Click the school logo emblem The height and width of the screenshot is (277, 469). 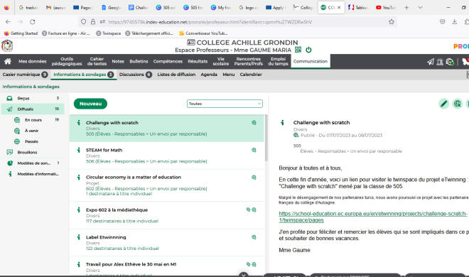(7, 45)
